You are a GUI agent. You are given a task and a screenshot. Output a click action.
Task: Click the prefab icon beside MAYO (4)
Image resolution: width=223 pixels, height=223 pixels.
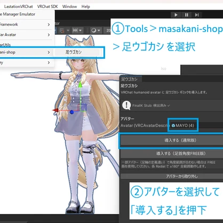tap(173, 125)
